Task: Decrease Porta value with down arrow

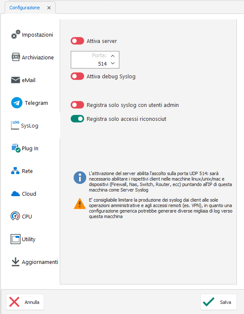Action: [x=113, y=63]
